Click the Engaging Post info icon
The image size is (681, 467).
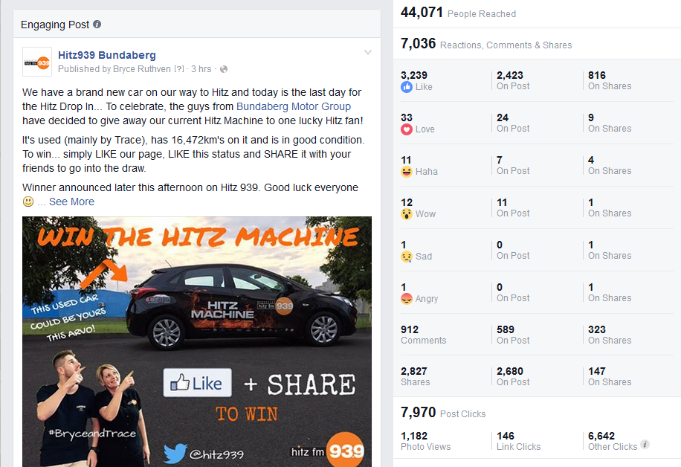pos(97,25)
